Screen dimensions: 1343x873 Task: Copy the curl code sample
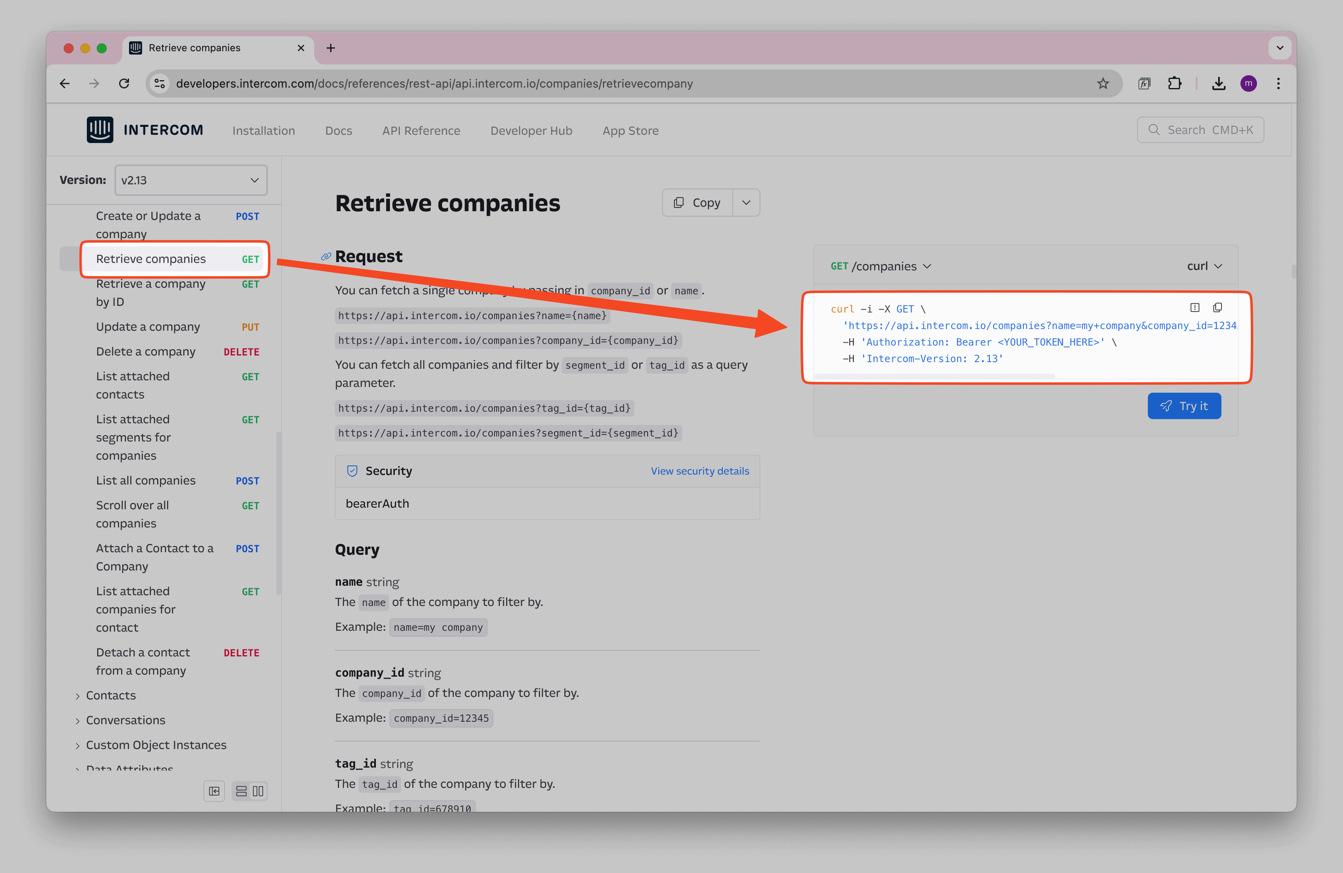click(1217, 308)
